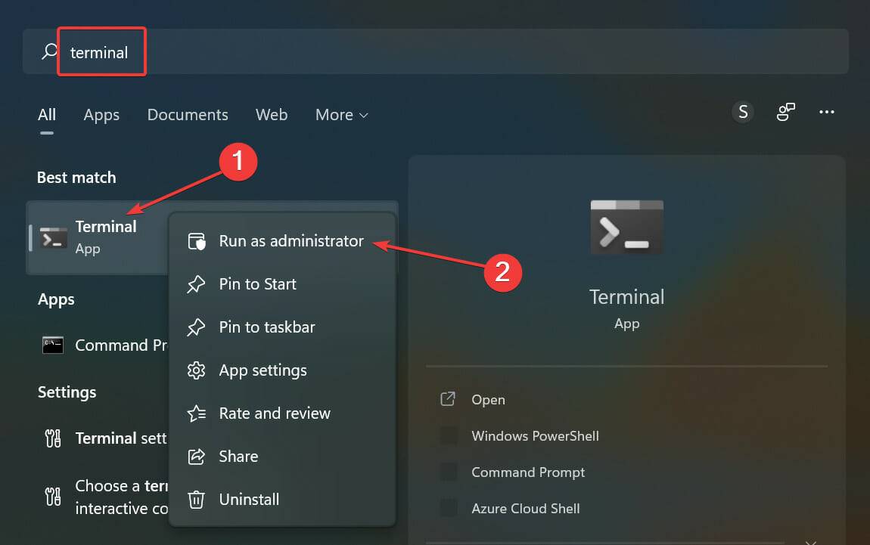Expand the More dropdown
The height and width of the screenshot is (545, 870).
[x=340, y=114]
